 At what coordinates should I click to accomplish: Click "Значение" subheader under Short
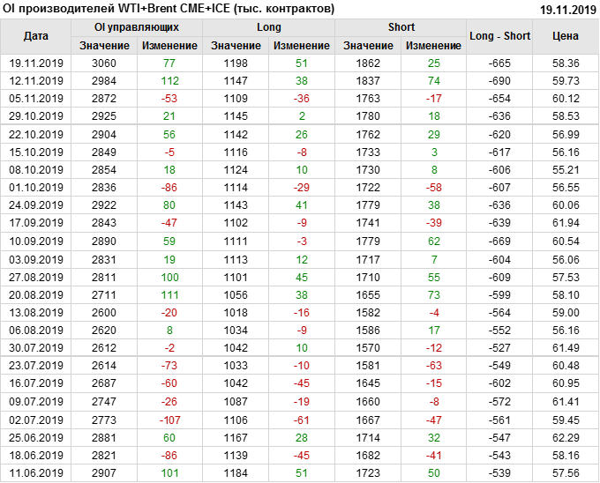click(x=368, y=45)
